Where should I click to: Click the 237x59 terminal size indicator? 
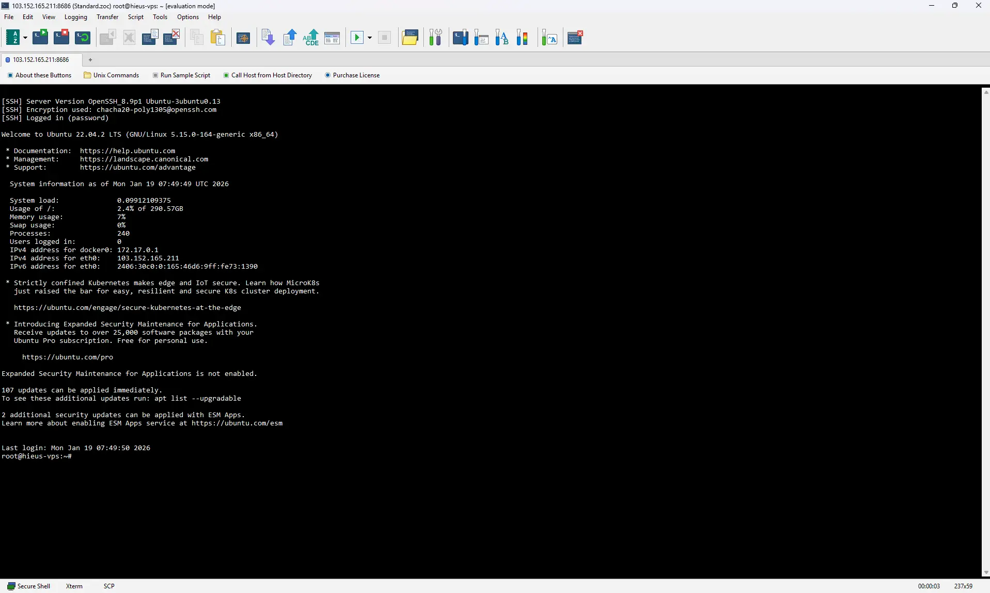point(963,586)
